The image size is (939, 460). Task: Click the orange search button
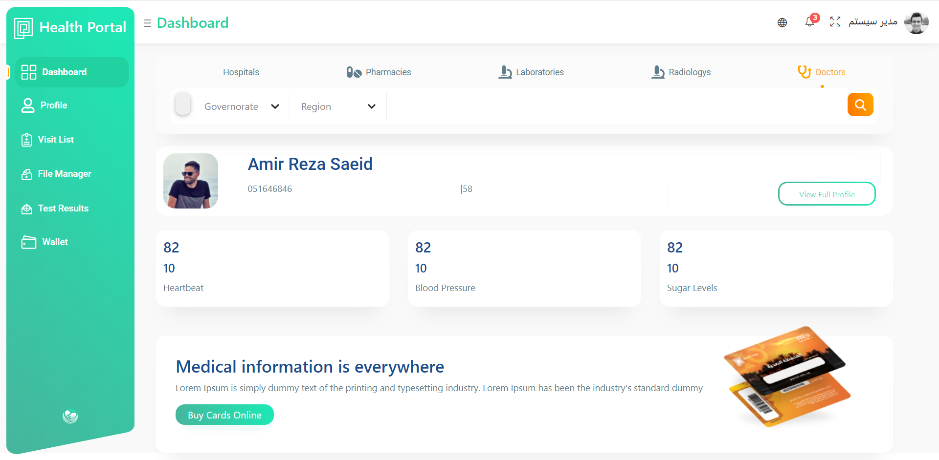pos(860,105)
